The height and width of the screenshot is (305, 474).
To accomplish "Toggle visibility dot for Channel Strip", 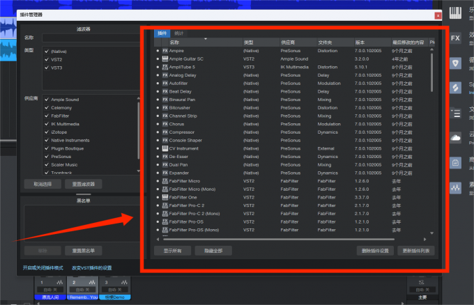I will pos(158,116).
